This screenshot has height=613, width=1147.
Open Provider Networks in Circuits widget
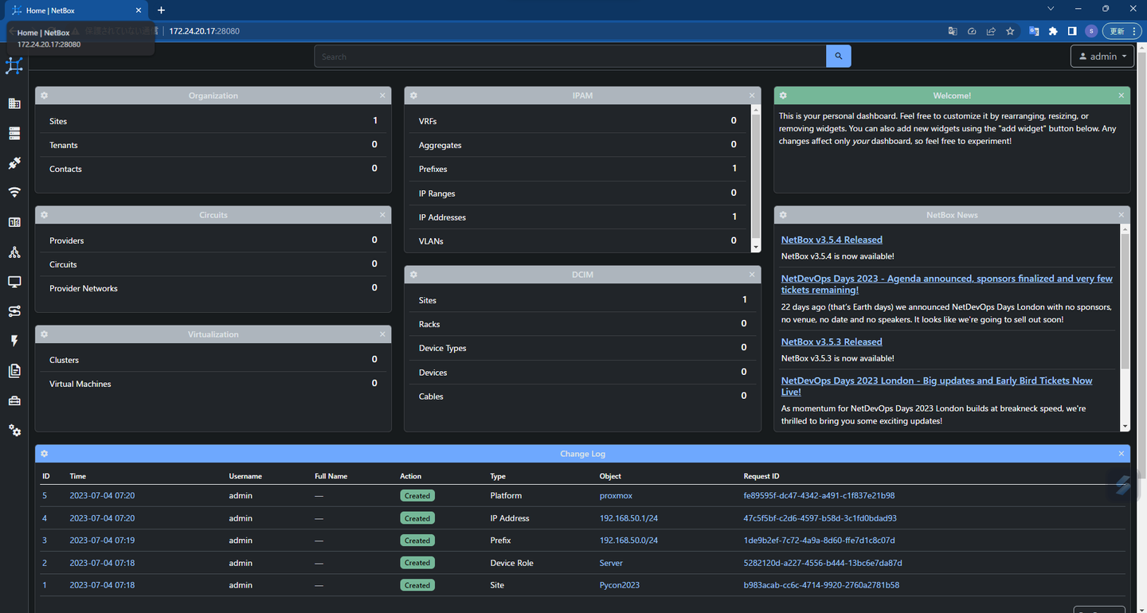tap(84, 288)
